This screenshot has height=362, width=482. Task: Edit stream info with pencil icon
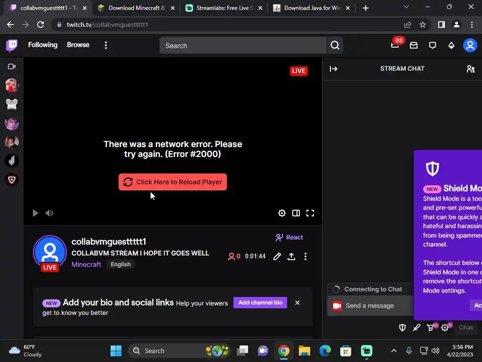tap(277, 256)
